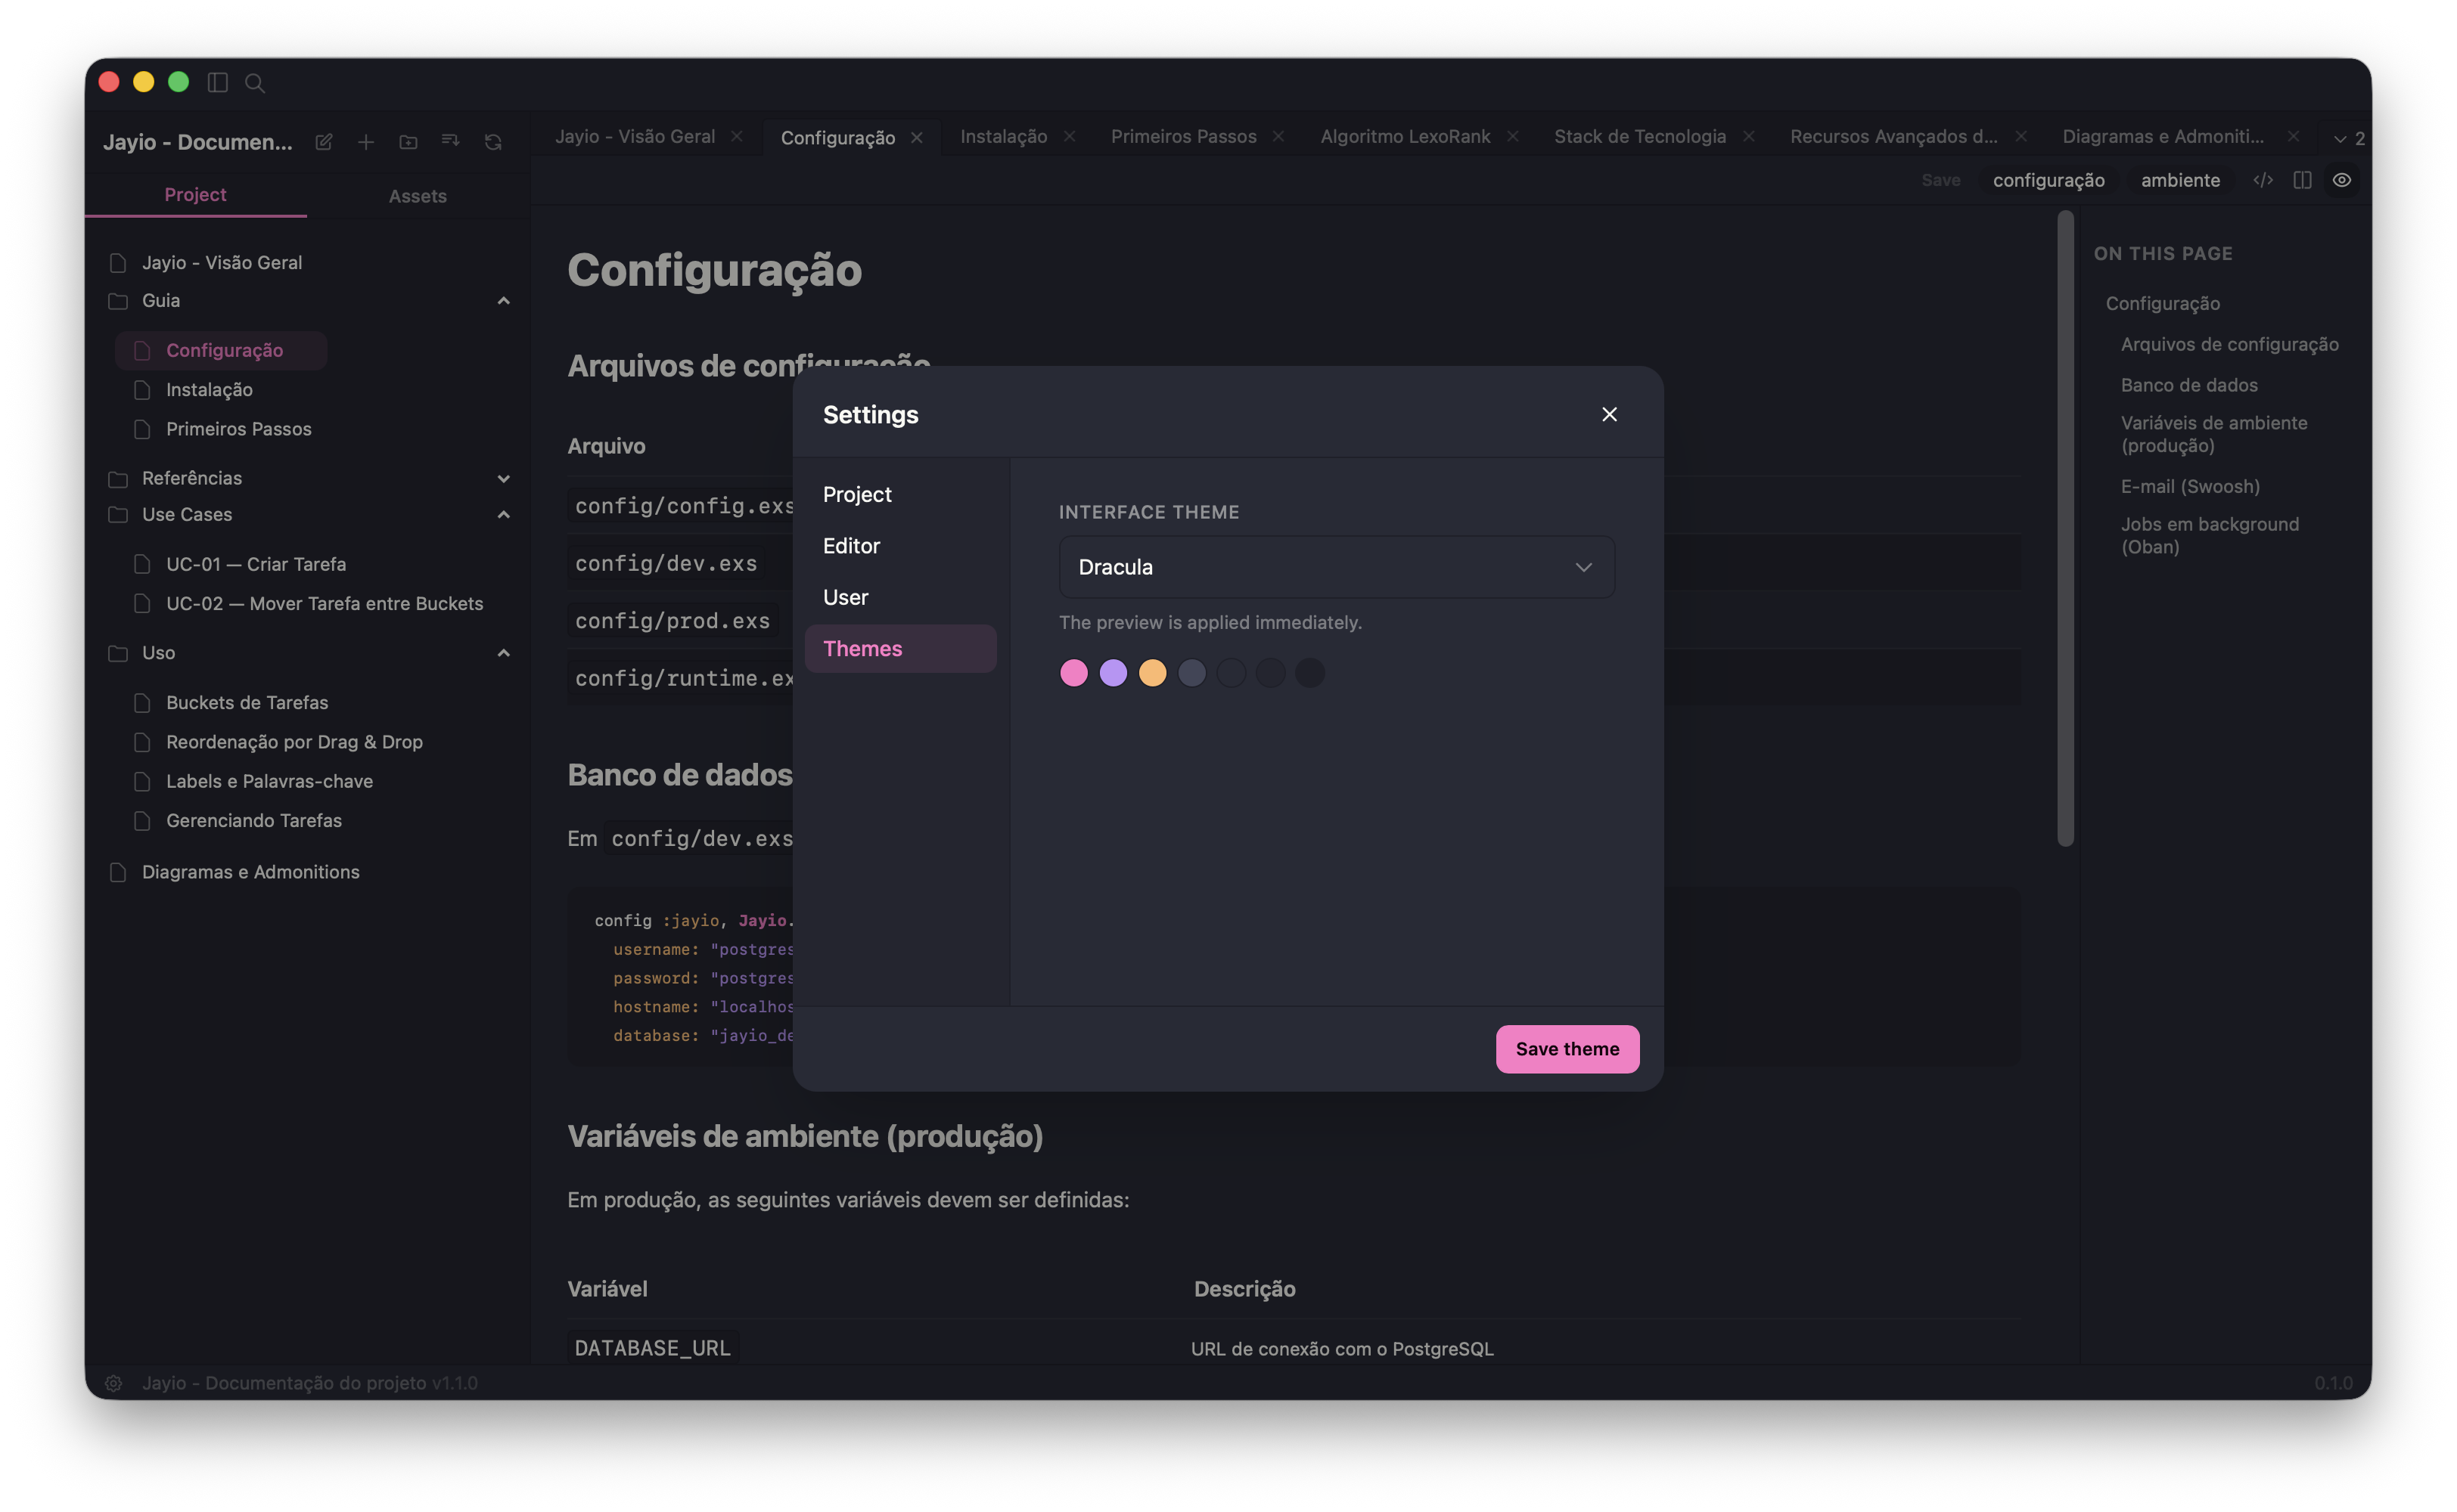Close the Recursos Avançados tab

point(2021,136)
